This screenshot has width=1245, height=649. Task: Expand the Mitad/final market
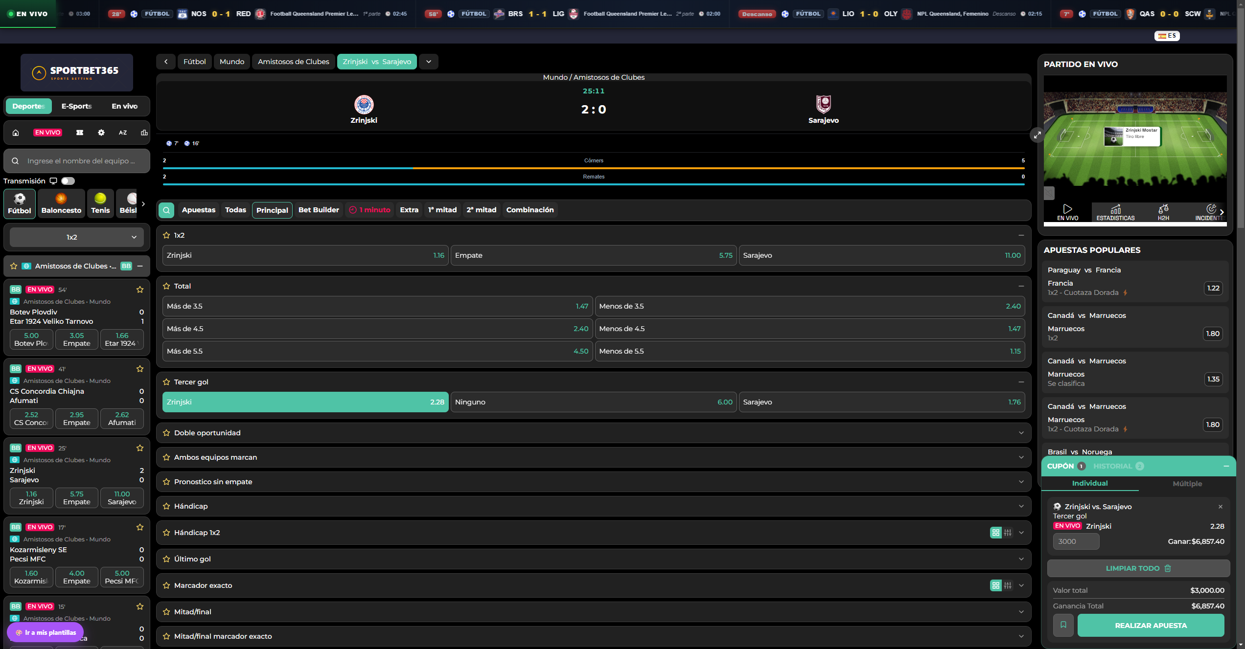(1021, 612)
